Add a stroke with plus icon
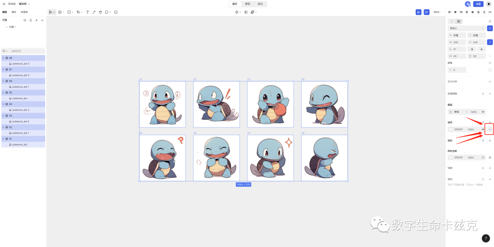The height and width of the screenshot is (247, 494). tap(489, 140)
